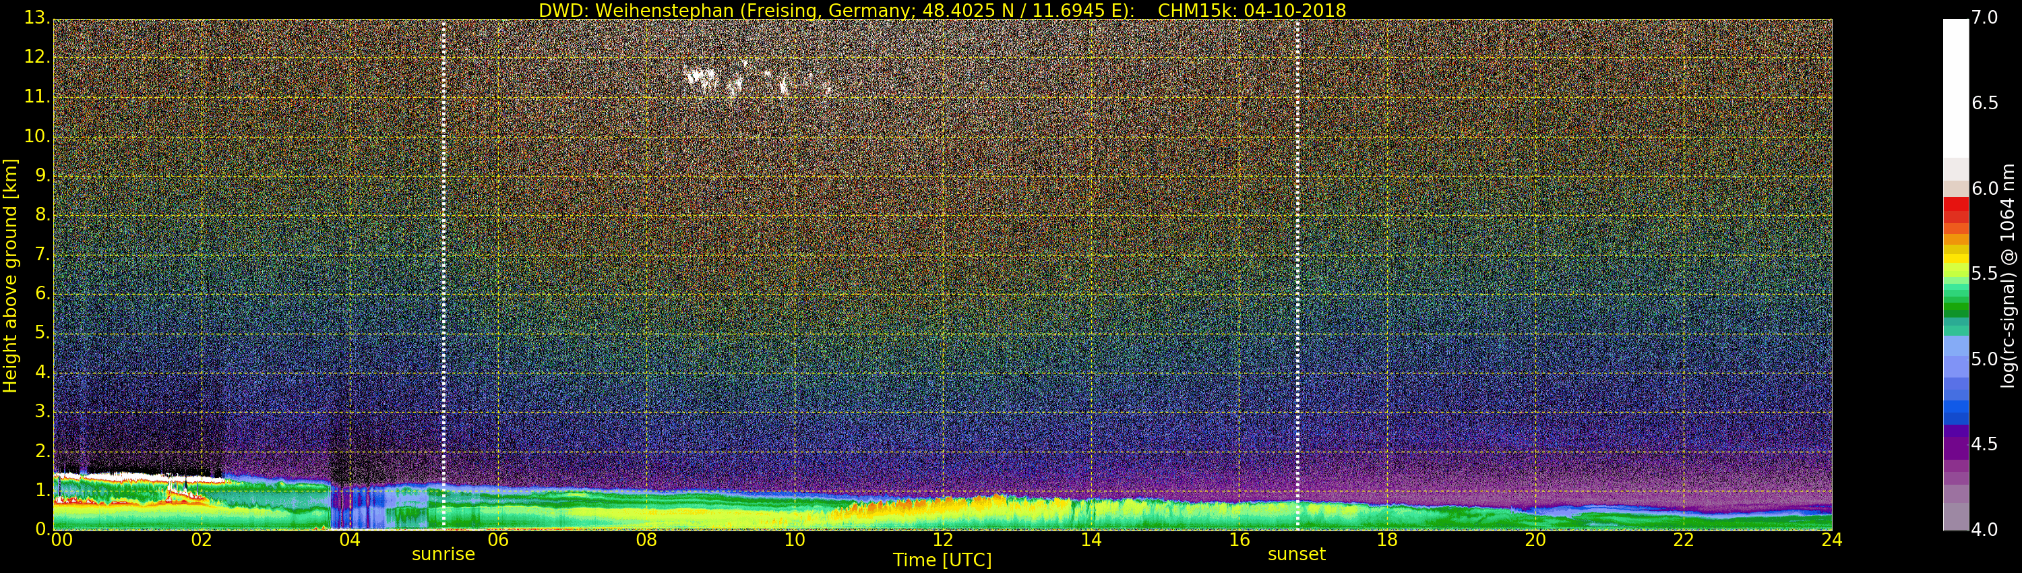
Task: Click the 'Time [UTC]' axis label
Action: 942,560
